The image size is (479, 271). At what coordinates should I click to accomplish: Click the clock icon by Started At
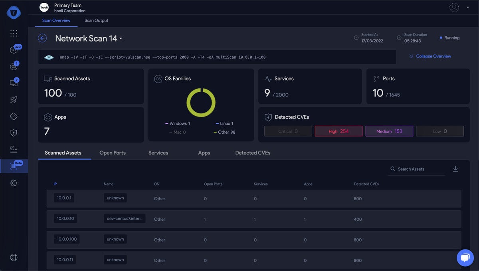356,38
